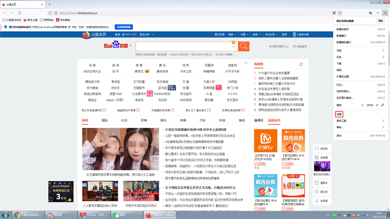The width and height of the screenshot is (390, 219).
Task: Click the 去底部 down arrow icon
Action: coord(316,201)
